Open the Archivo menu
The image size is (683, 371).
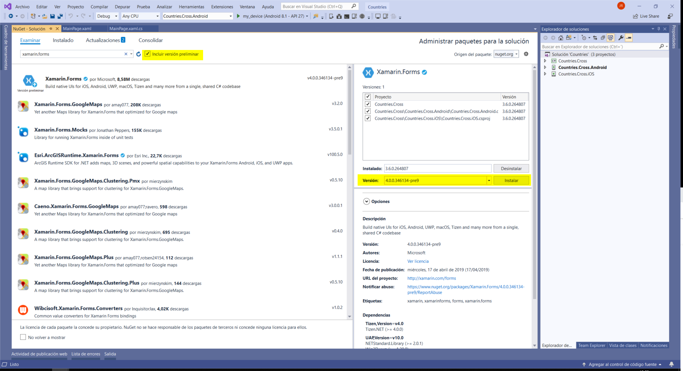pos(22,7)
